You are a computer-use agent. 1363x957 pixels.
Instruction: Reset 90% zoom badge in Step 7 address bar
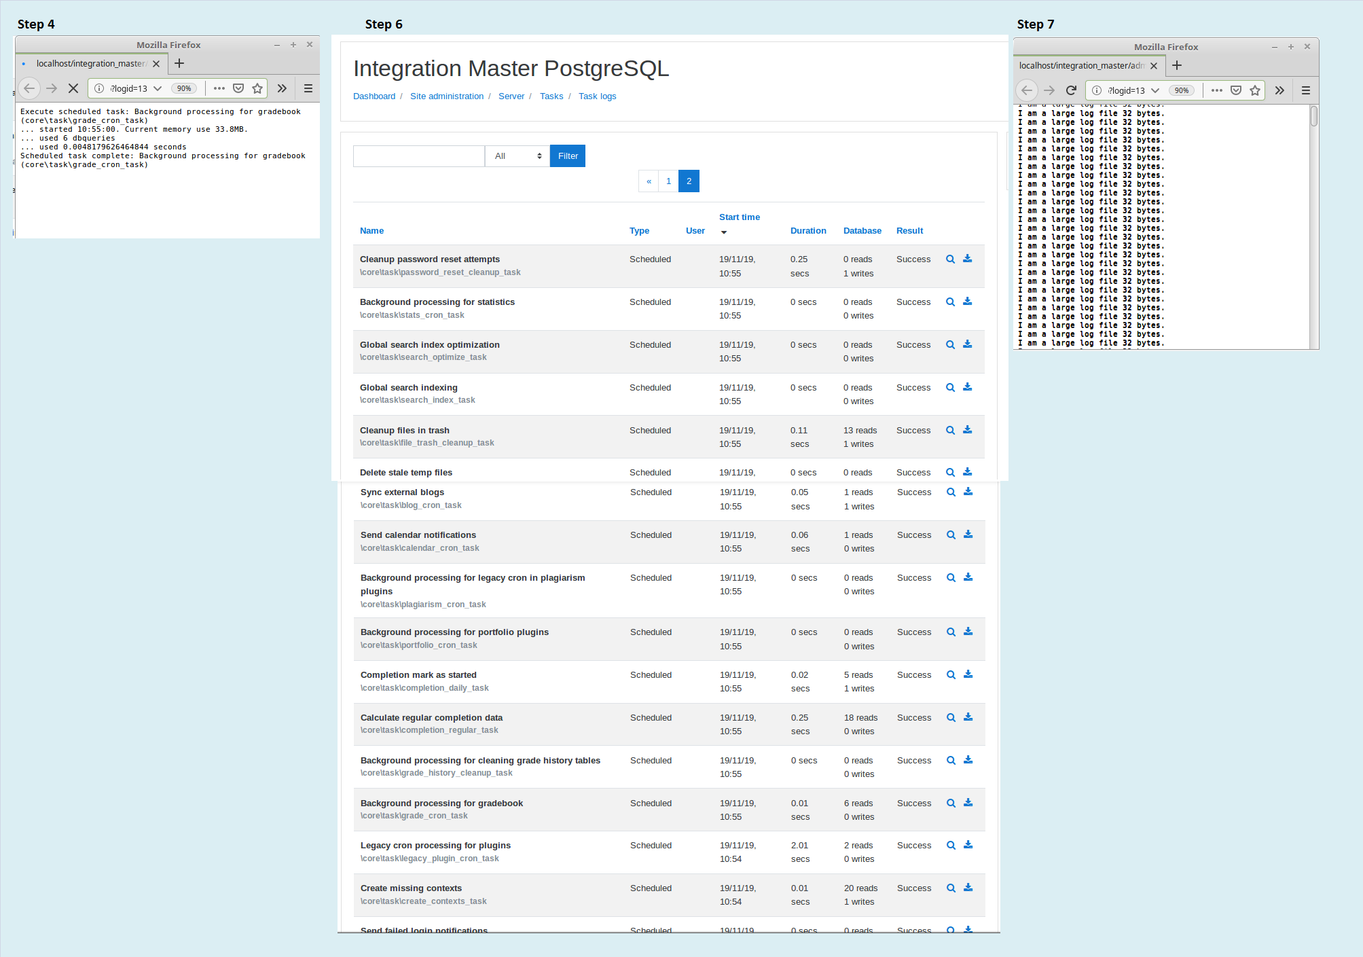point(1182,90)
